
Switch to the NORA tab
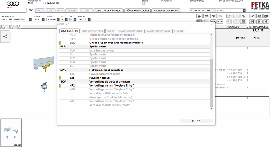click(60, 11)
